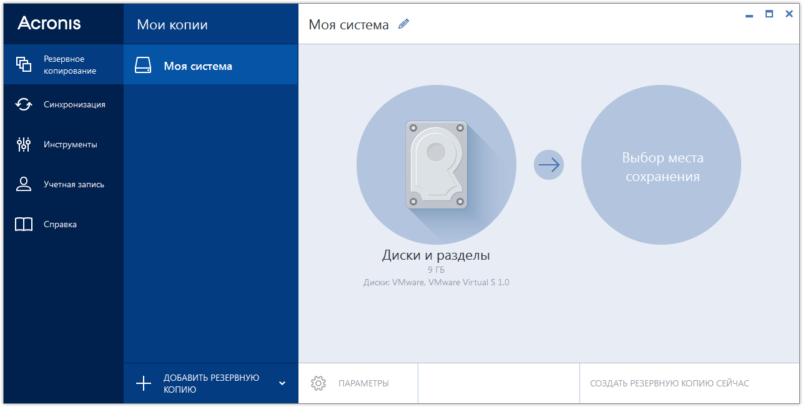Select the Резервное копирование sidebar icon
Image resolution: width=803 pixels, height=407 pixels.
click(23, 64)
